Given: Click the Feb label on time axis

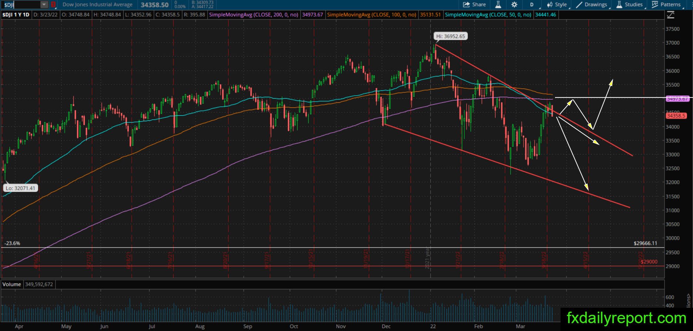Looking at the screenshot, I should point(479,327).
